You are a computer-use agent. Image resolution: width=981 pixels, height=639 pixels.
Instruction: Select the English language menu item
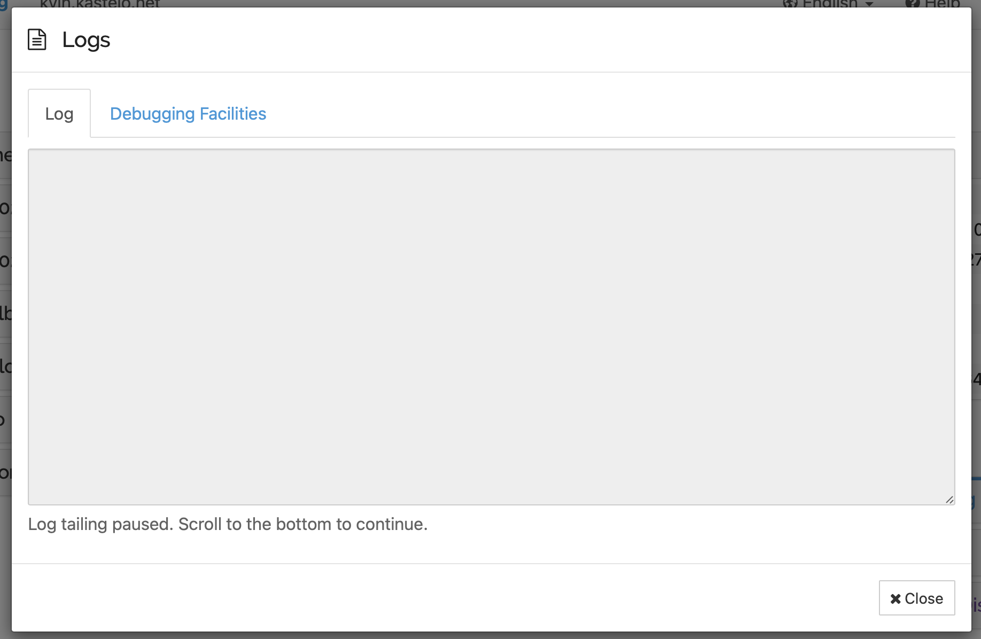pos(828,4)
